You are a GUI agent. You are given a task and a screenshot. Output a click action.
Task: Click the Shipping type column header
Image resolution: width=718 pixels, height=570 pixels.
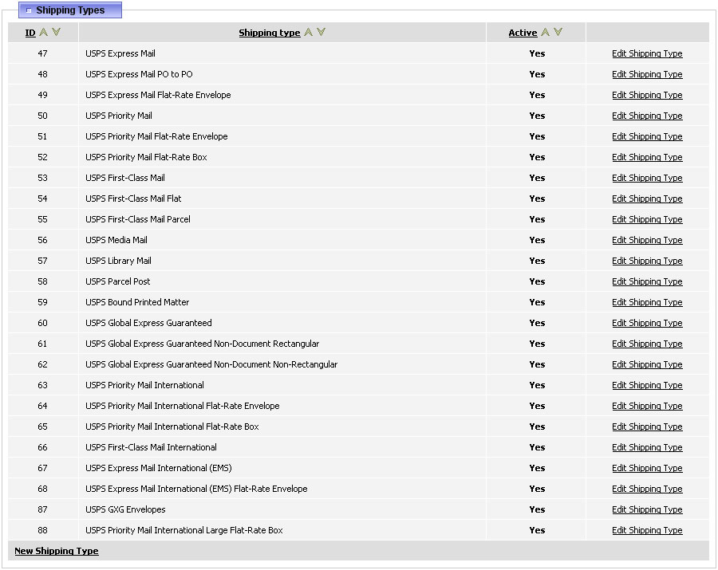(x=270, y=33)
